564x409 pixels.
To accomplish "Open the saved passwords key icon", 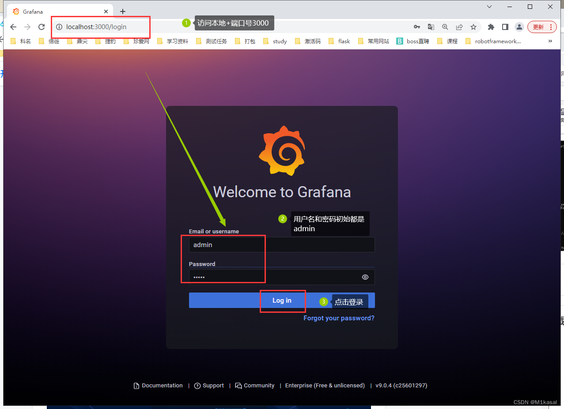I will pos(416,27).
